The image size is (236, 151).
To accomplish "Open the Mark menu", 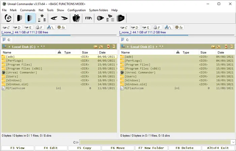I will [13, 10].
